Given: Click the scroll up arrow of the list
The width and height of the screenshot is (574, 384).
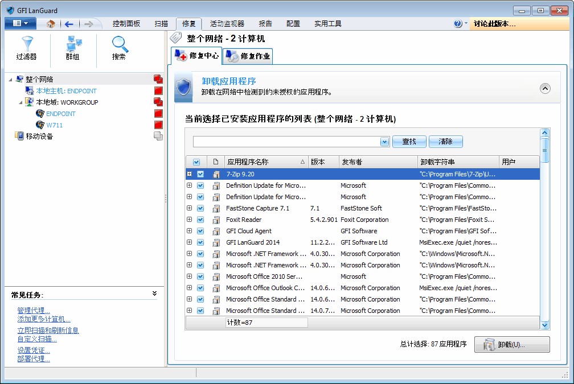Looking at the screenshot, I should [x=545, y=133].
